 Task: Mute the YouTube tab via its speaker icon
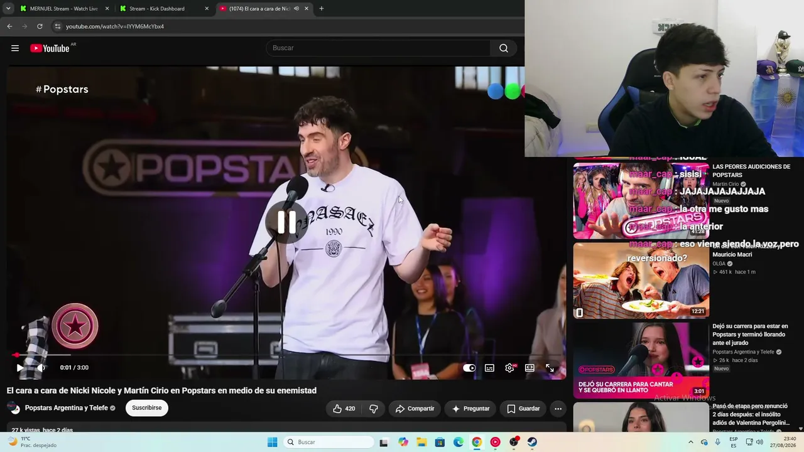tap(296, 9)
